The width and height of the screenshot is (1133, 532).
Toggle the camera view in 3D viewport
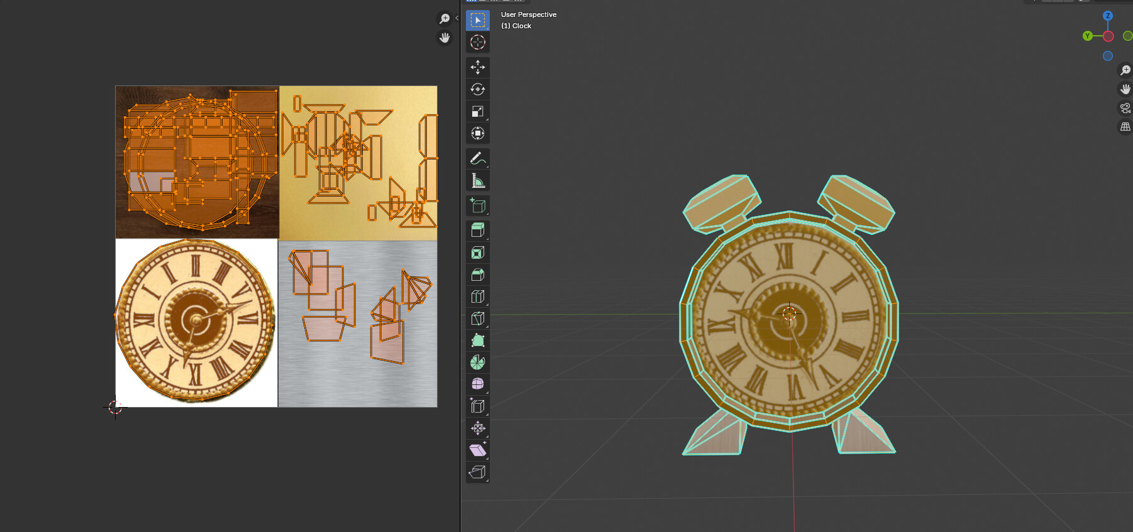point(1125,108)
